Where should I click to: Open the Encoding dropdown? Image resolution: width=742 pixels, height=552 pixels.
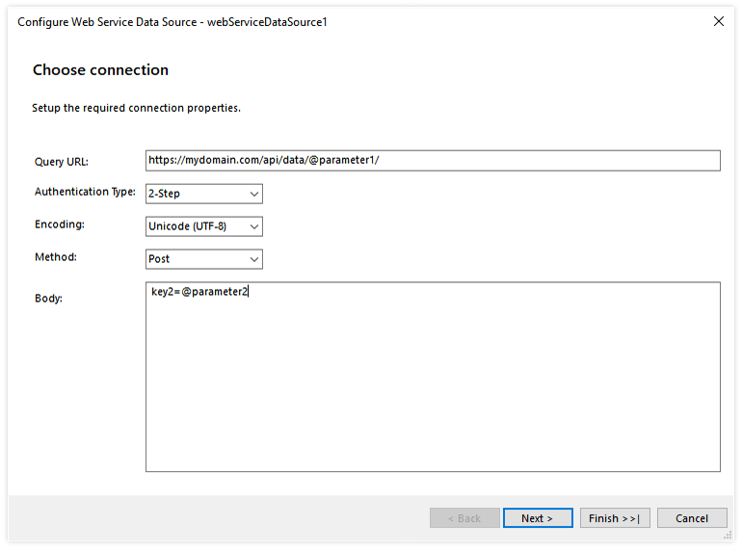tap(204, 226)
